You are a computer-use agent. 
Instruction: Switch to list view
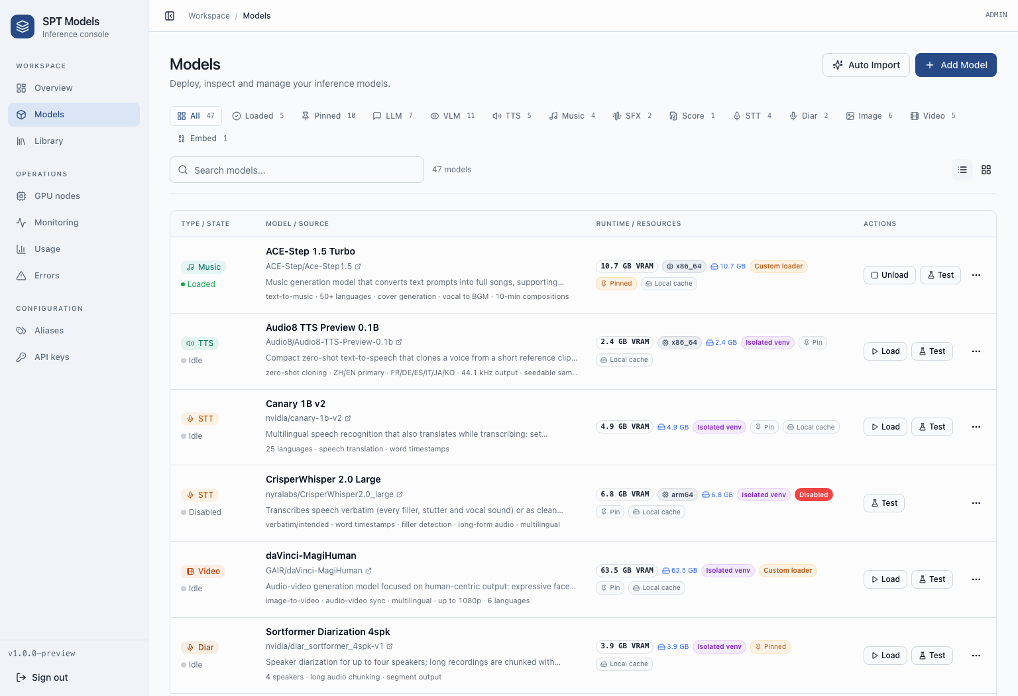(x=962, y=170)
